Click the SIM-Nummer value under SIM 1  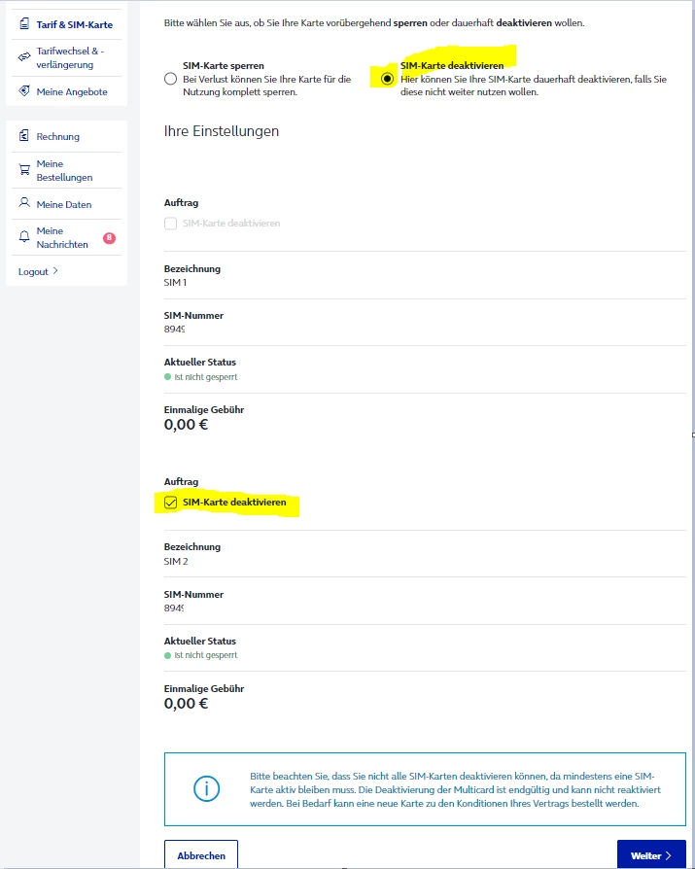(x=174, y=330)
